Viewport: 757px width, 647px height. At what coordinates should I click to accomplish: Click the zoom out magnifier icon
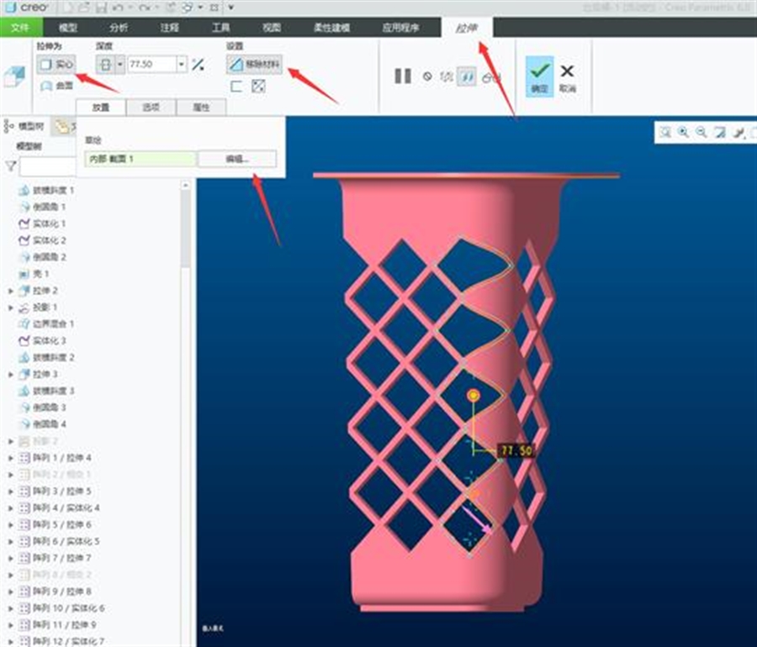click(701, 132)
